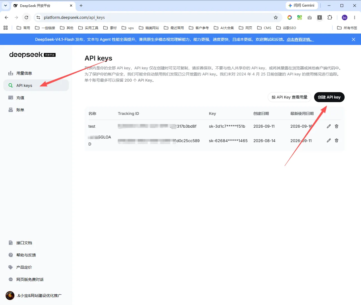Image resolution: width=361 pixels, height=305 pixels.
Task: Click the deepseek logo
Action: (x=32, y=55)
